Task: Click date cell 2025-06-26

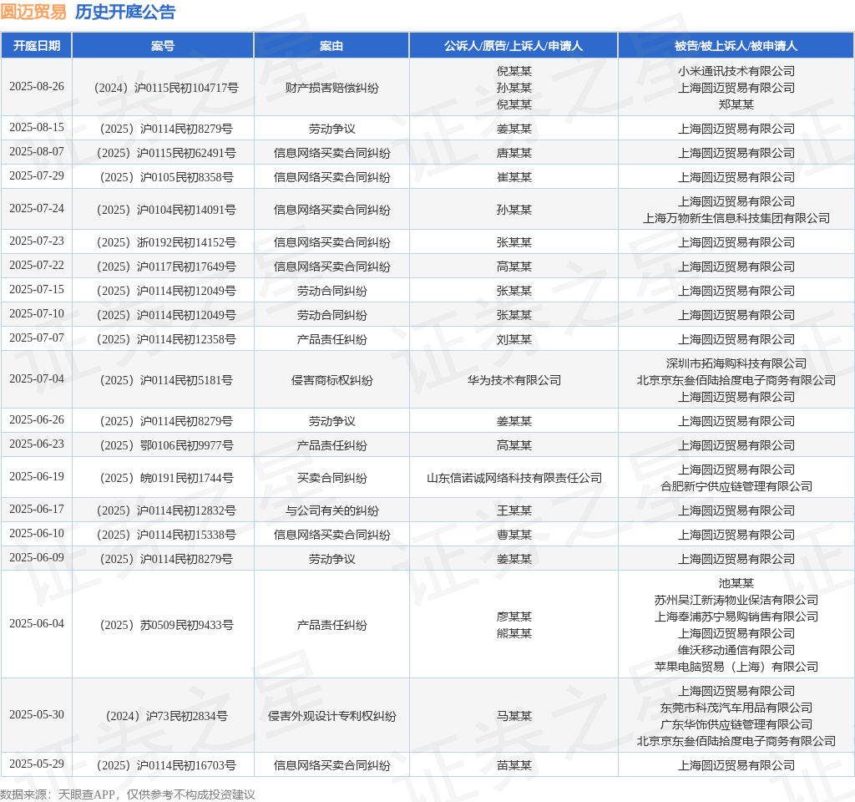Action: pyautogui.click(x=37, y=420)
